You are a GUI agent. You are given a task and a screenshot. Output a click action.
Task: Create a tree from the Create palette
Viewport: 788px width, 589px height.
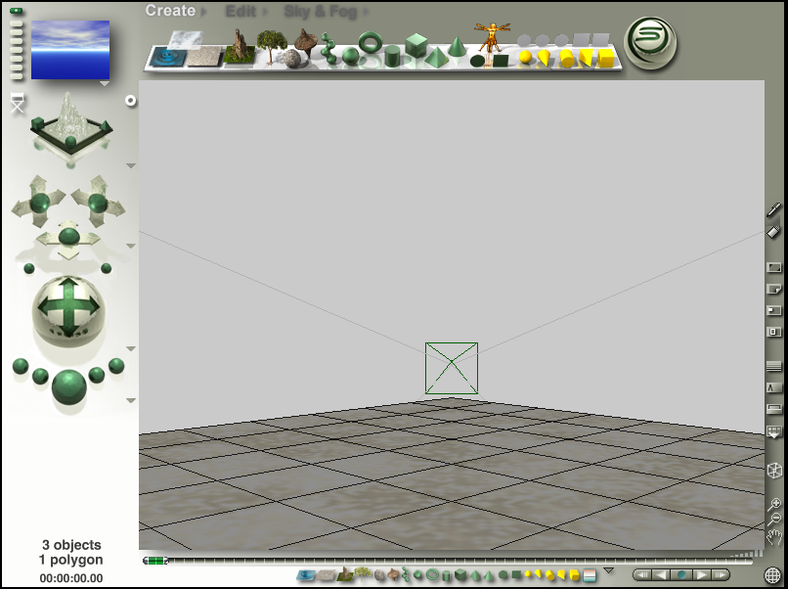[272, 46]
